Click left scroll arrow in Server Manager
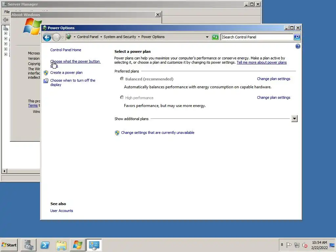Image resolution: width=336 pixels, height=252 pixels. tap(5, 171)
